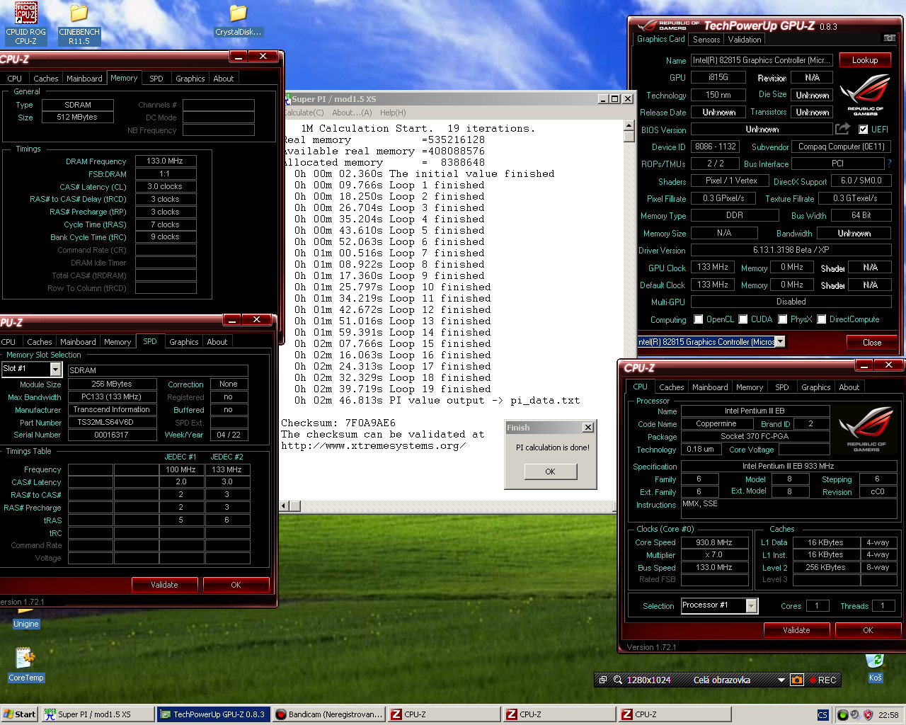Image resolution: width=906 pixels, height=725 pixels.
Task: Click Start button on taskbar
Action: [19, 714]
